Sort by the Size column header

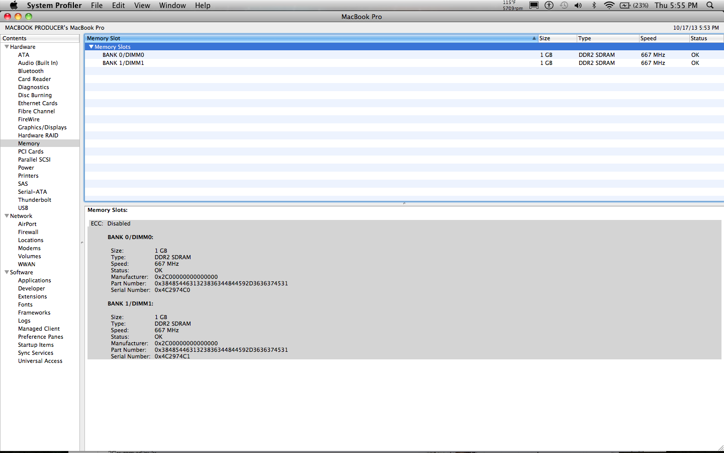[x=557, y=38]
